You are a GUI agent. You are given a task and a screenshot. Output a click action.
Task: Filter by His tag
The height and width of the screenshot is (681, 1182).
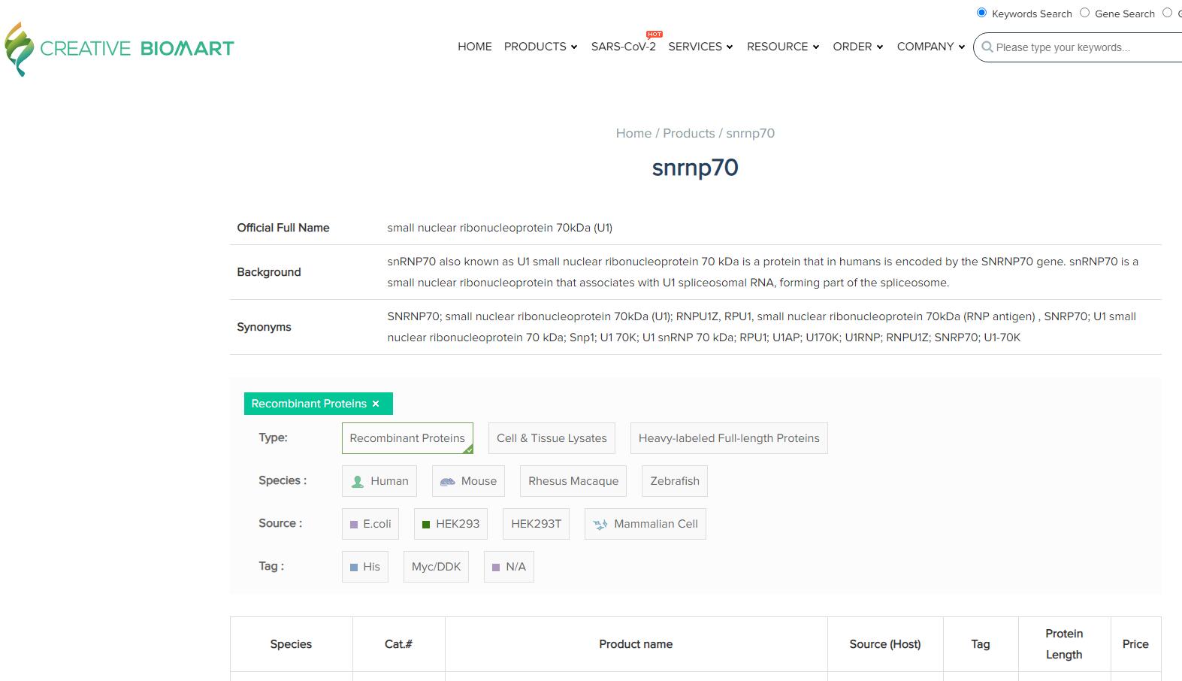click(365, 567)
